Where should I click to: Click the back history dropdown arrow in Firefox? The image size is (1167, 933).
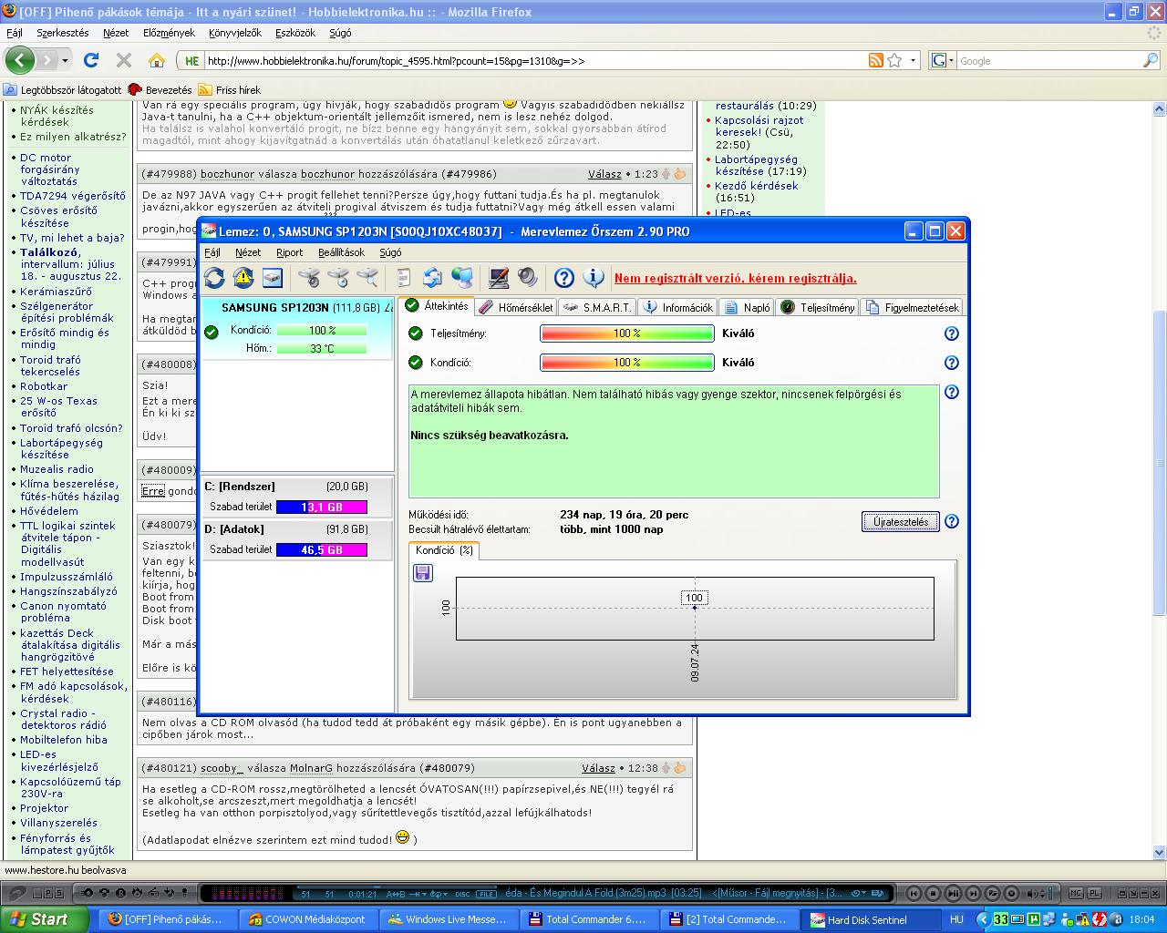(x=66, y=60)
